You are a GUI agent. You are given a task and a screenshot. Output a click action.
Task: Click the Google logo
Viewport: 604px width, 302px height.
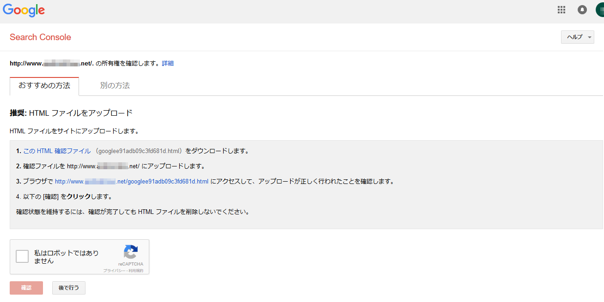tap(24, 10)
